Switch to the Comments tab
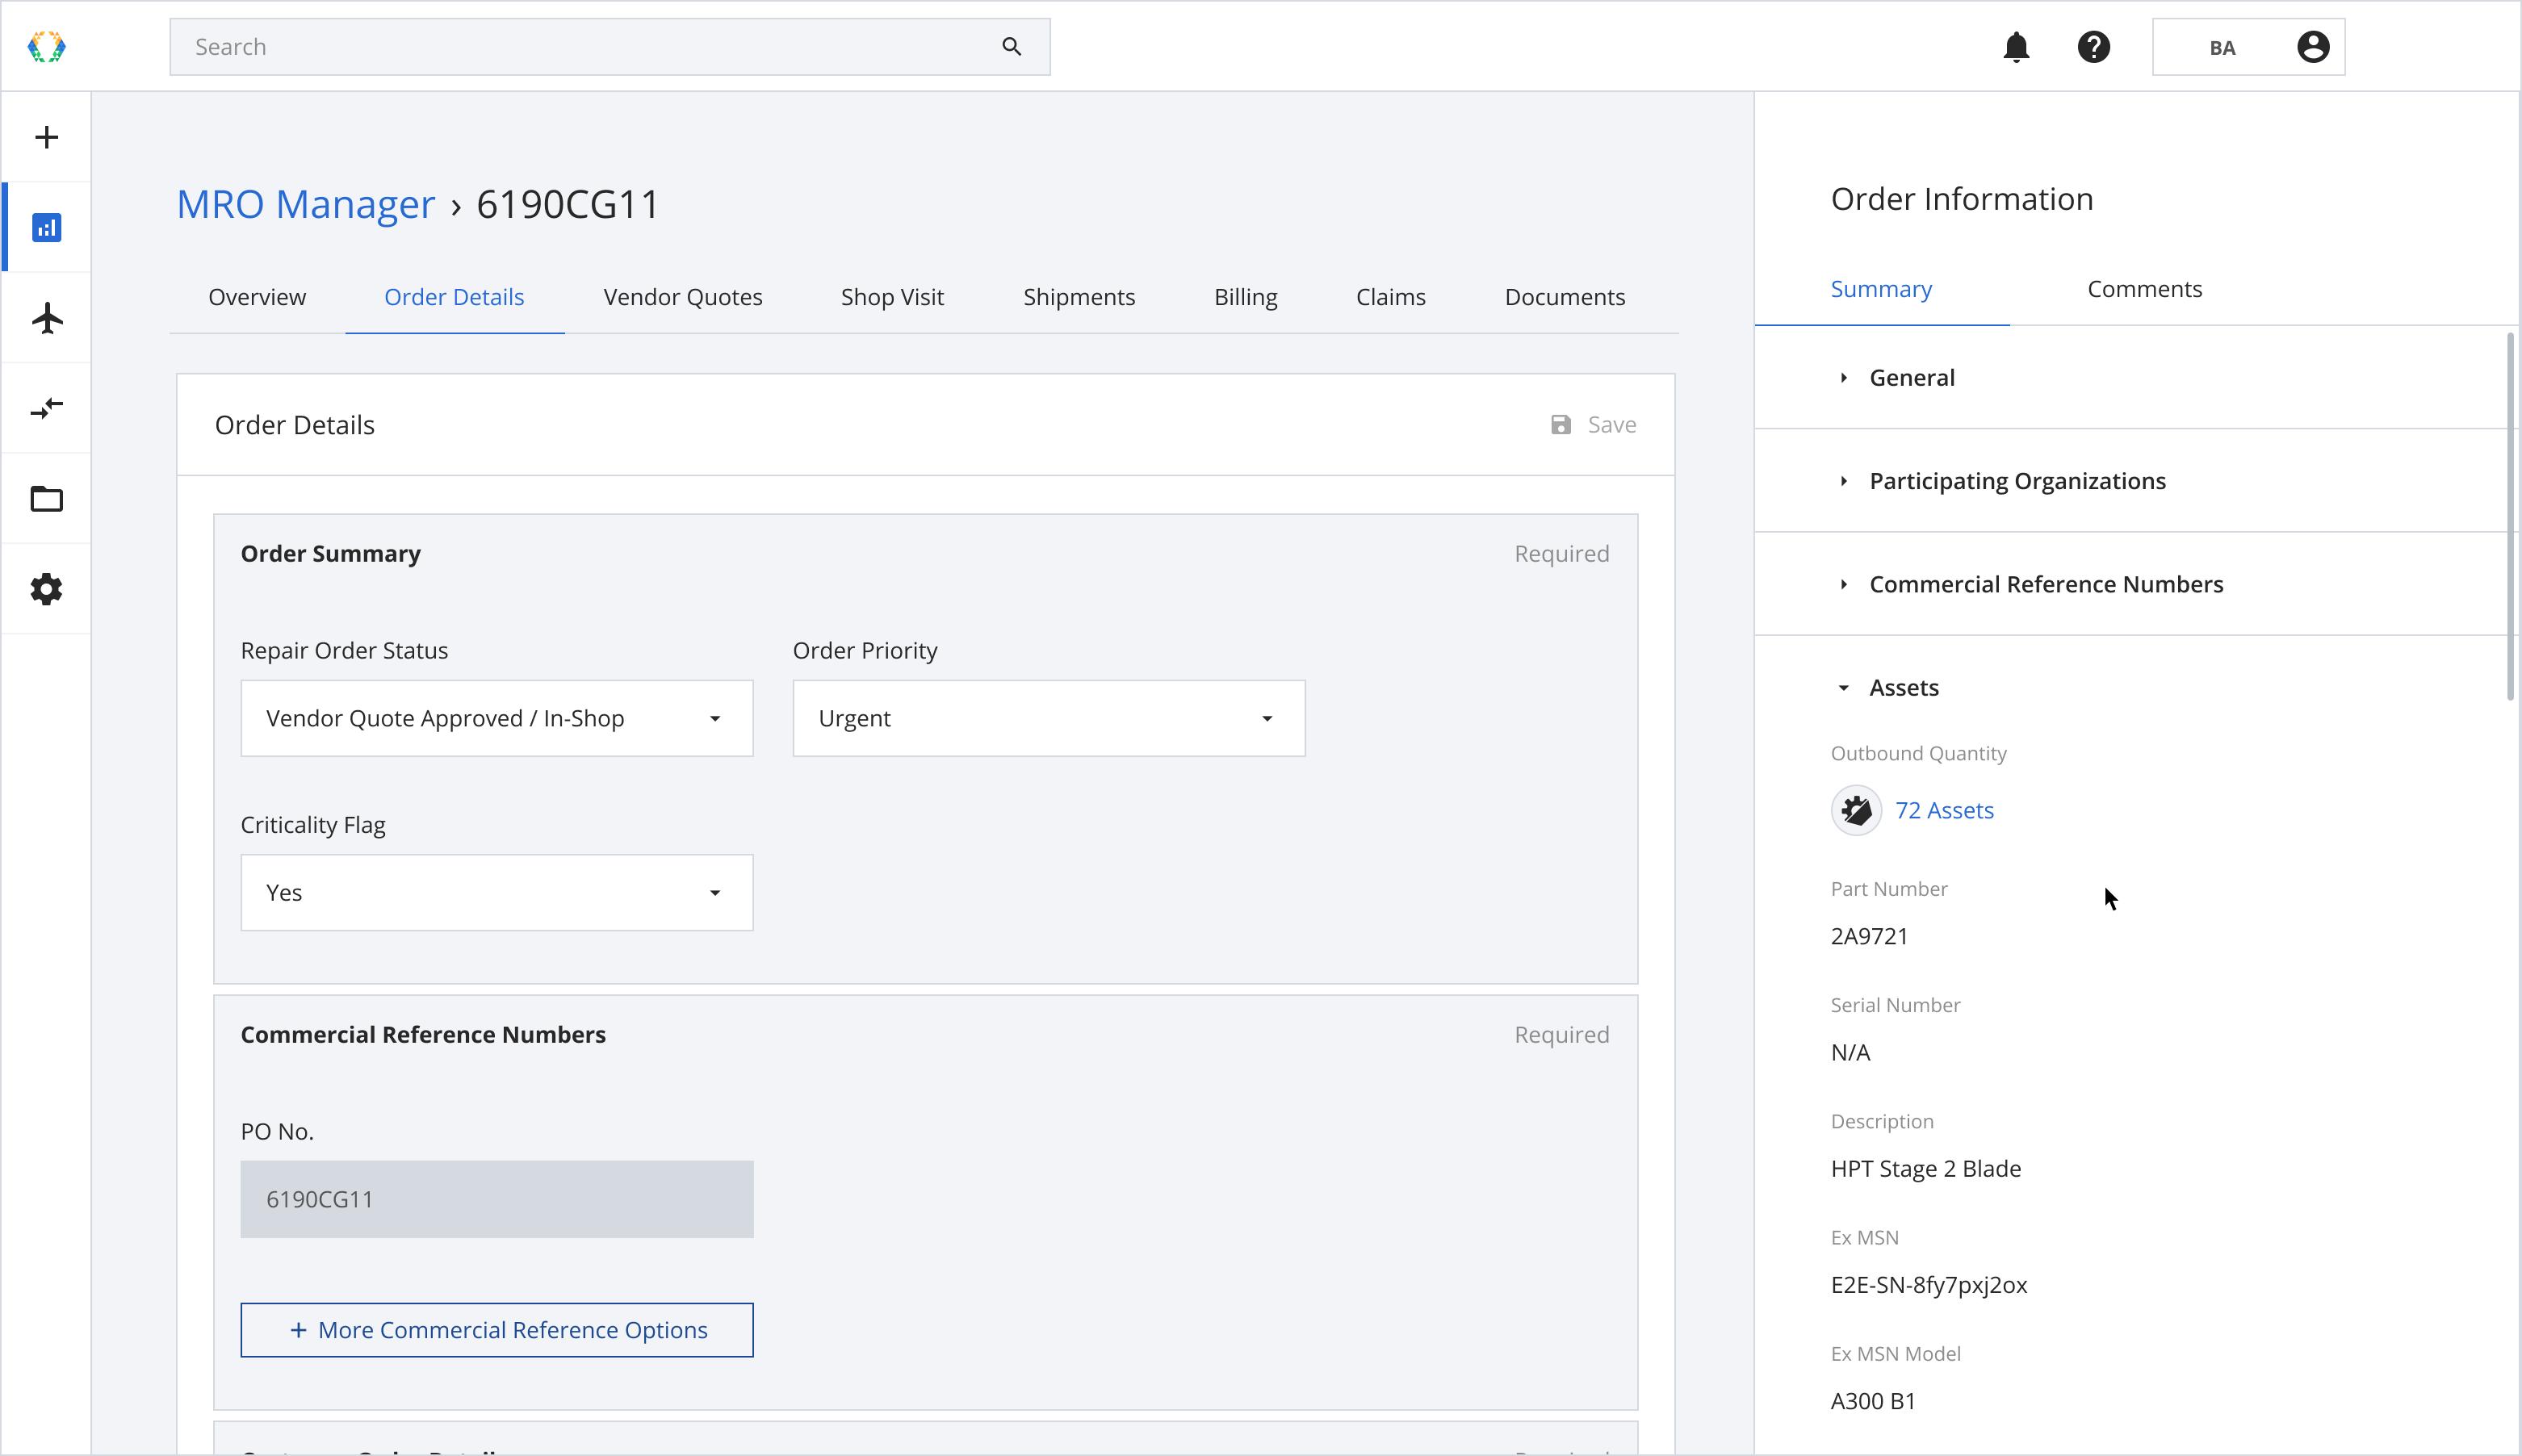Viewport: 2522px width, 1456px height. (x=2144, y=289)
